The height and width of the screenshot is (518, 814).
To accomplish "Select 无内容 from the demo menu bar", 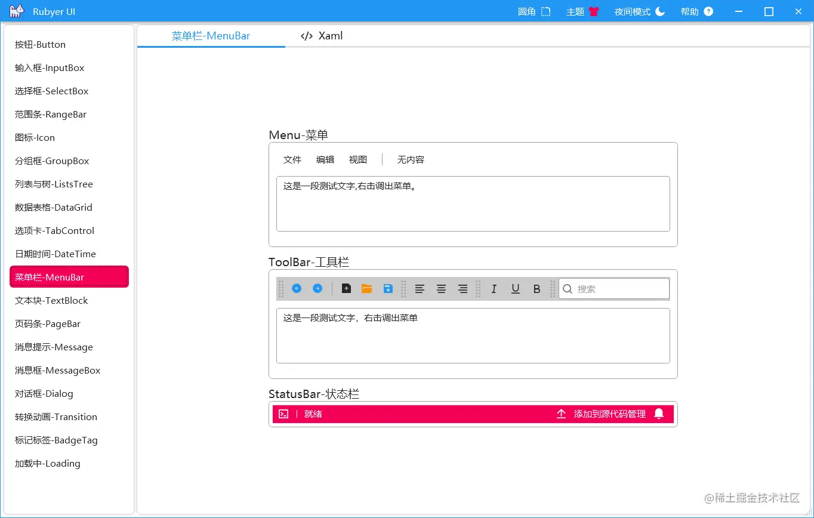I will coord(410,159).
